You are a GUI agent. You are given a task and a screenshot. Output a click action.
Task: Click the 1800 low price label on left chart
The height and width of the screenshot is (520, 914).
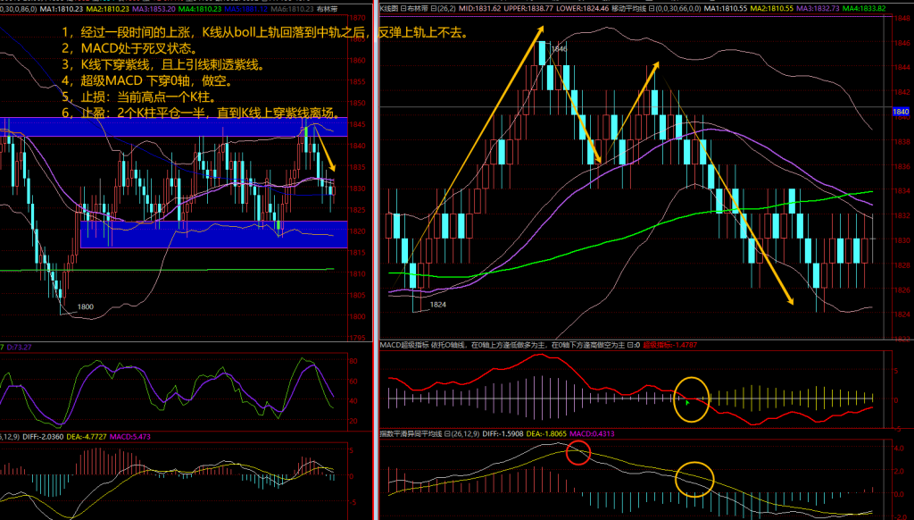85,307
